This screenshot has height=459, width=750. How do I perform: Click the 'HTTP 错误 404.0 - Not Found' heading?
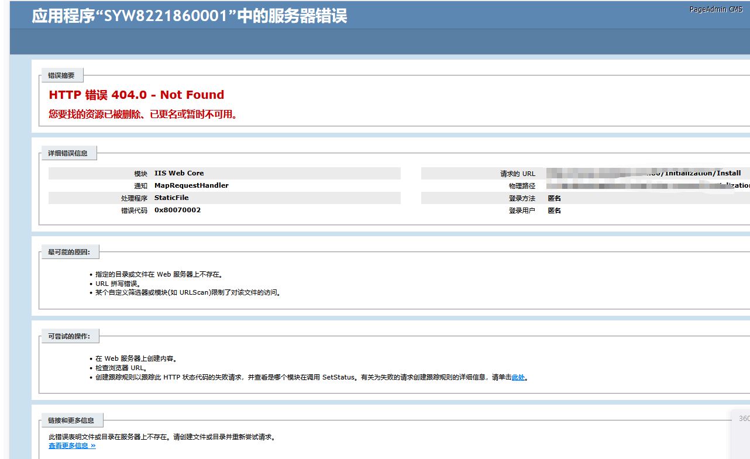pos(136,95)
